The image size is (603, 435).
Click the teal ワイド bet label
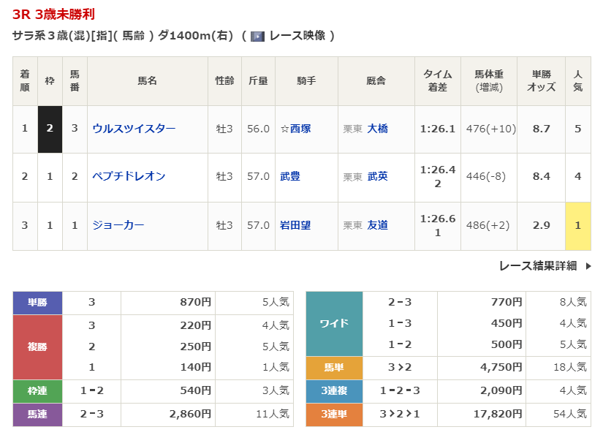333,323
